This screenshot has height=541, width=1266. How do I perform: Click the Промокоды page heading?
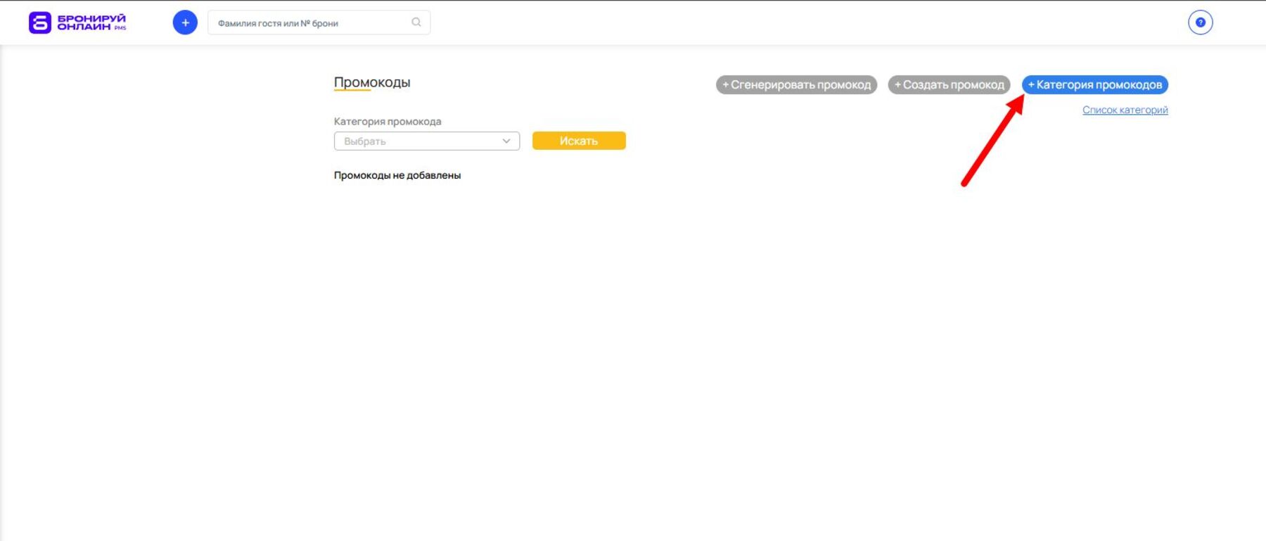click(x=372, y=82)
